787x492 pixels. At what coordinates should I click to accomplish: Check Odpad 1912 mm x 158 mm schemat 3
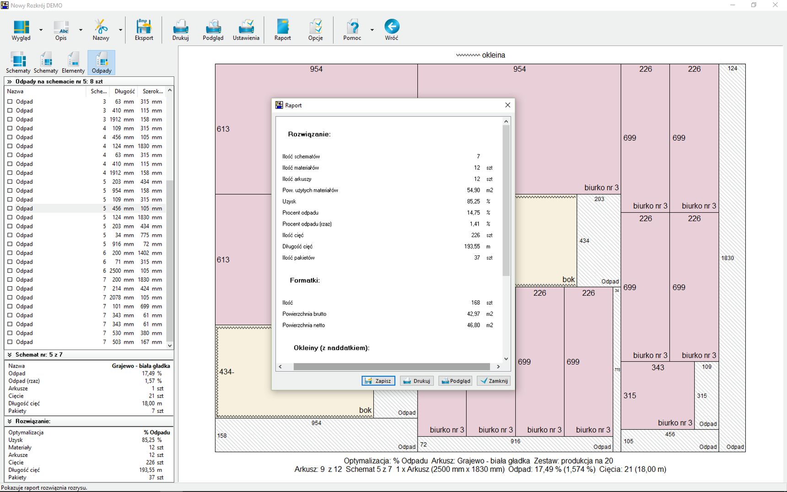click(10, 119)
